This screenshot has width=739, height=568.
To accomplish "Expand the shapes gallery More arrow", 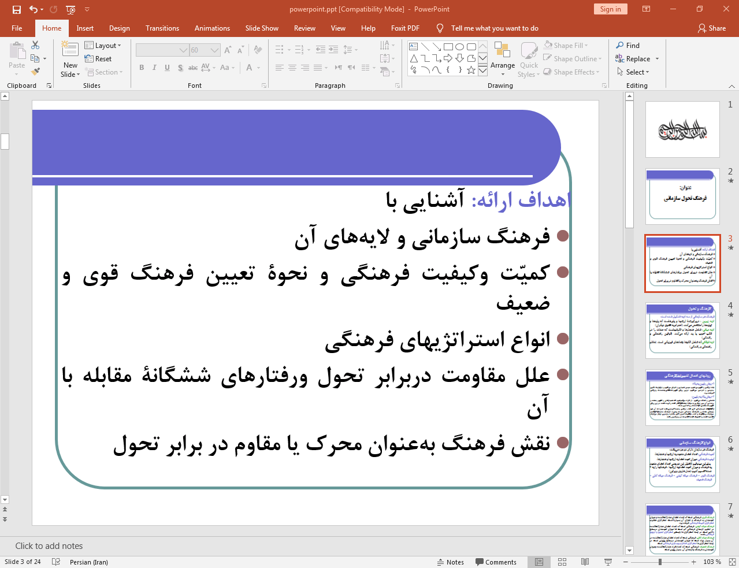I will (x=482, y=70).
